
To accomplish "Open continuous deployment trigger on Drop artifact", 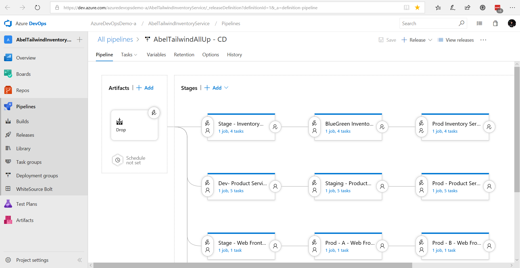I will 154,113.
